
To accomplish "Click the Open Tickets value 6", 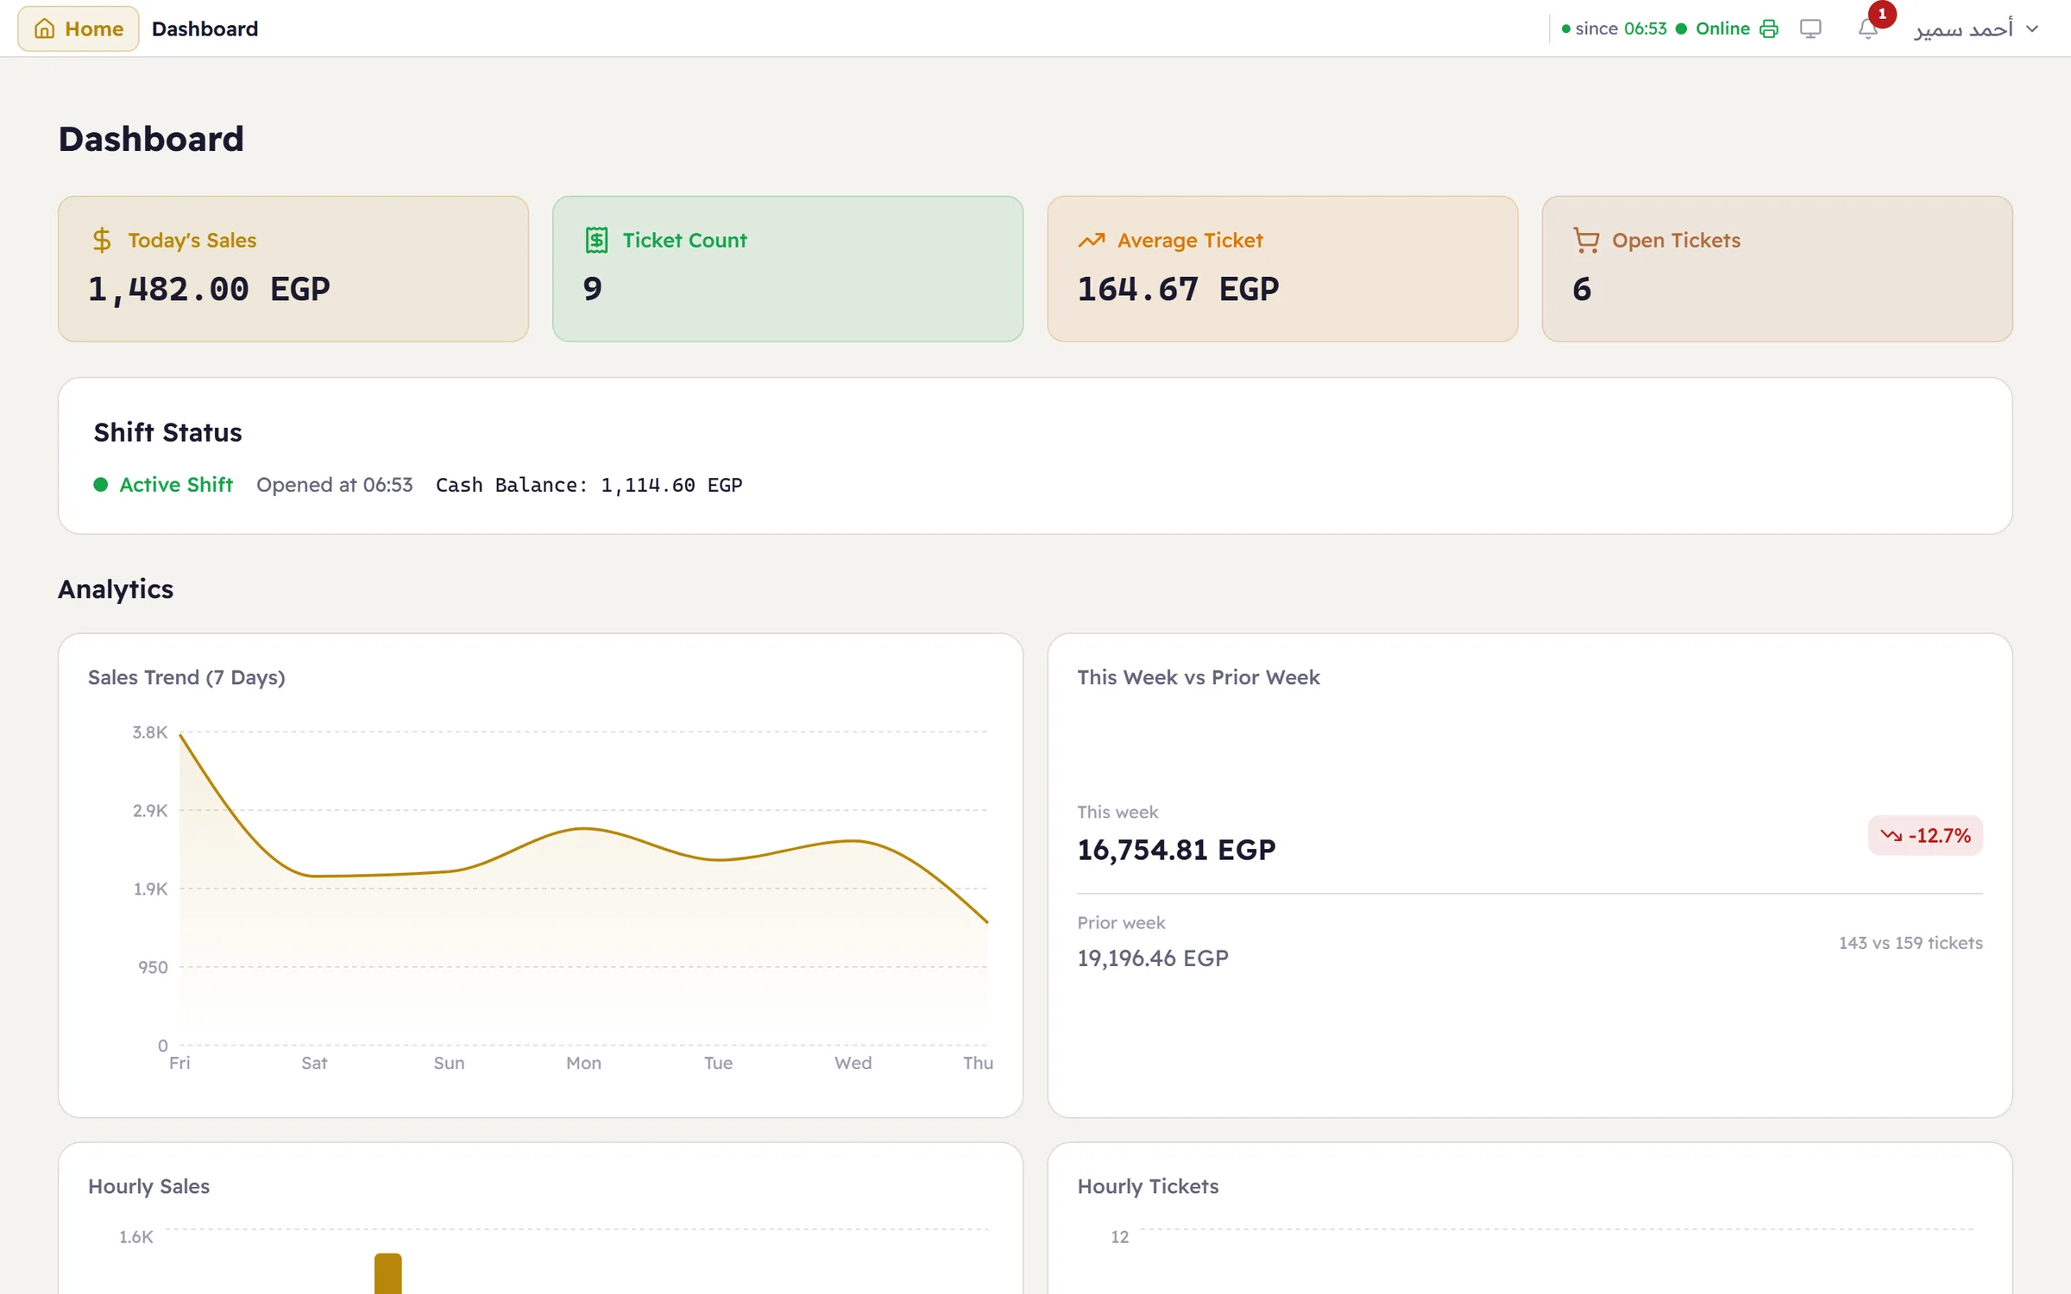I will 1582,289.
